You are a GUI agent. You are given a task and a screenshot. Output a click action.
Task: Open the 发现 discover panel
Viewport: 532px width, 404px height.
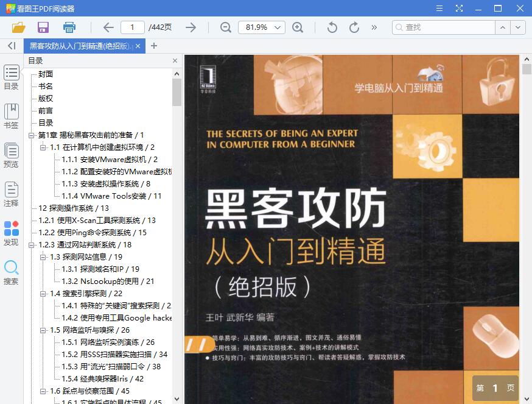[x=11, y=232]
